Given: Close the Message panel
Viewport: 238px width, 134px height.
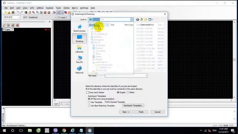Looking at the screenshot, I should point(3,108).
